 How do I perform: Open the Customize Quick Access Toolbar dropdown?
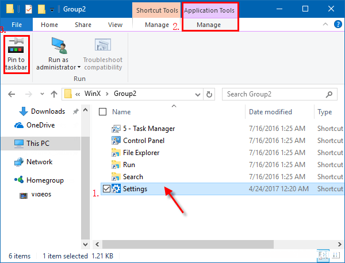pos(52,10)
